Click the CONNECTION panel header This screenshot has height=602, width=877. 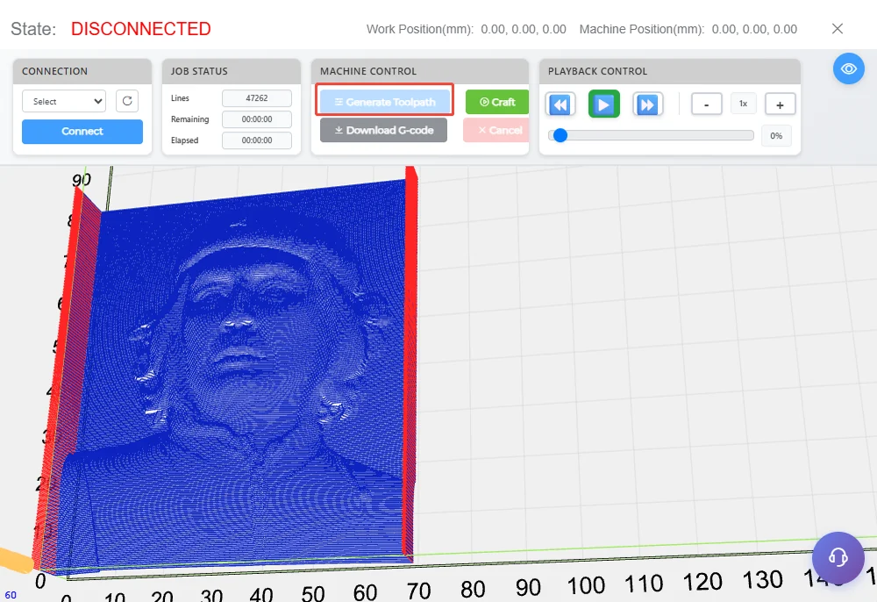click(82, 72)
